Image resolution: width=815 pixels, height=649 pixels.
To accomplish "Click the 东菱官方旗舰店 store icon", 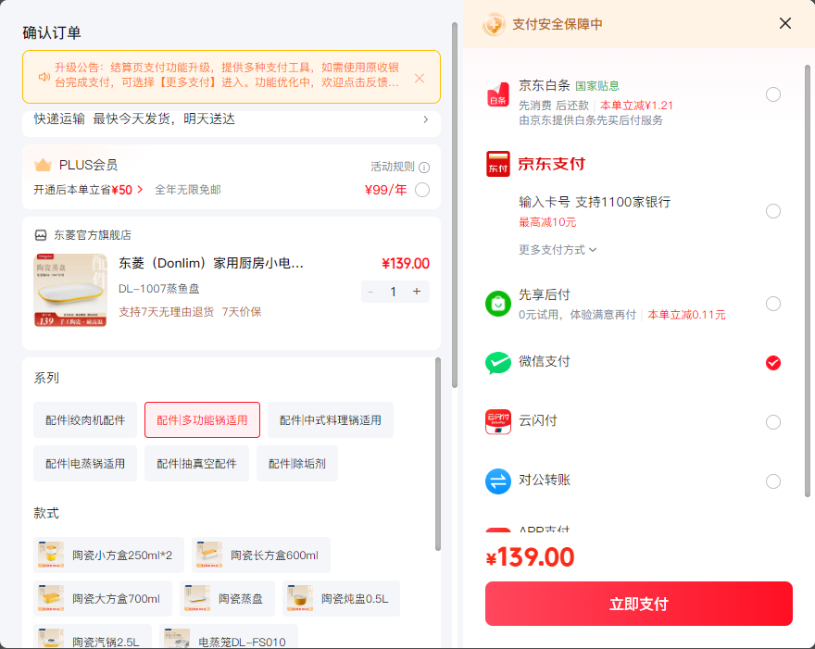I will click(41, 235).
